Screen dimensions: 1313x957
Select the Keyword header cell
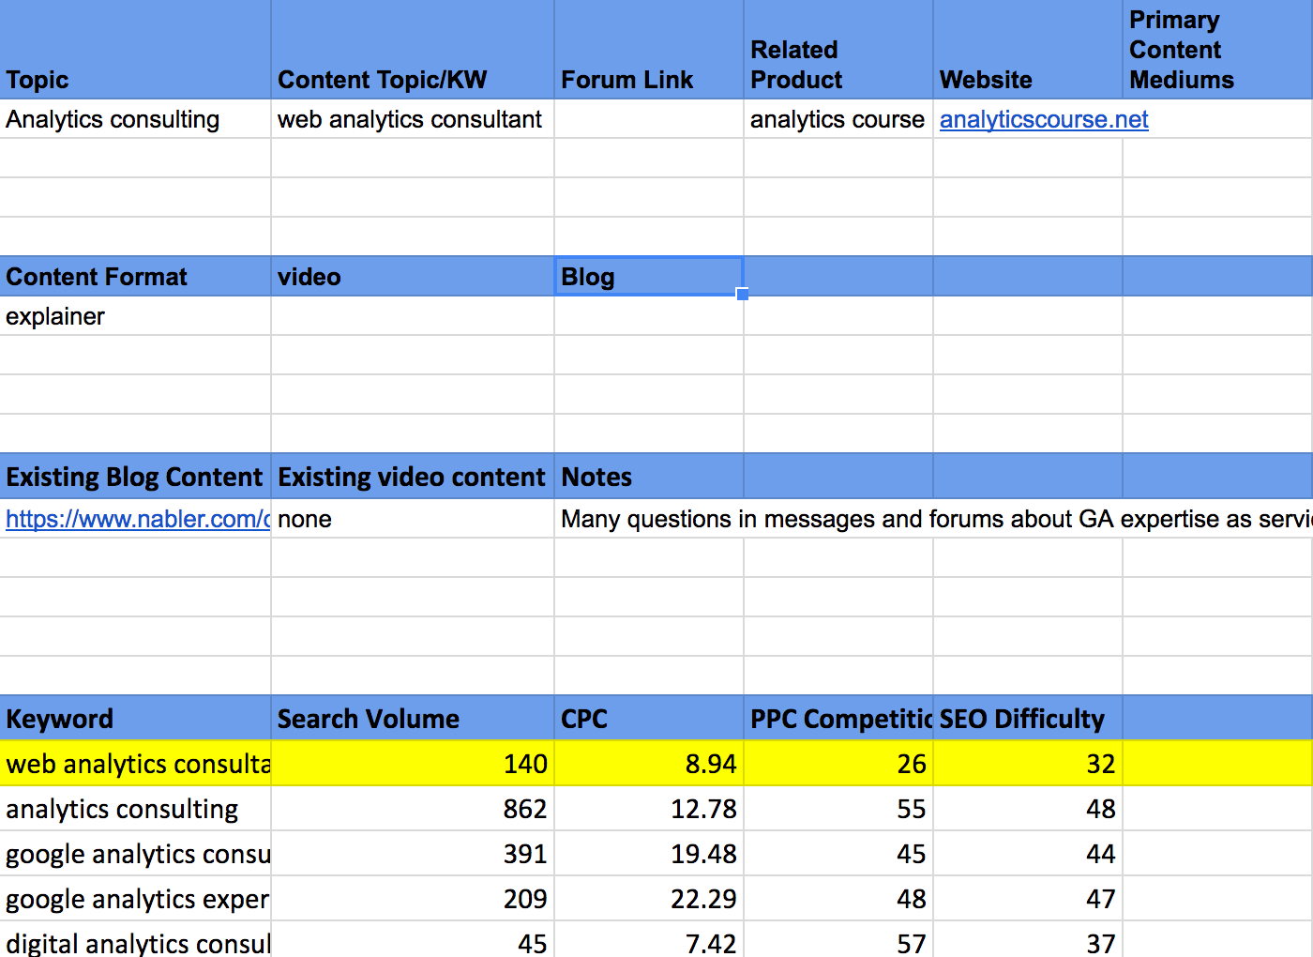click(136, 719)
